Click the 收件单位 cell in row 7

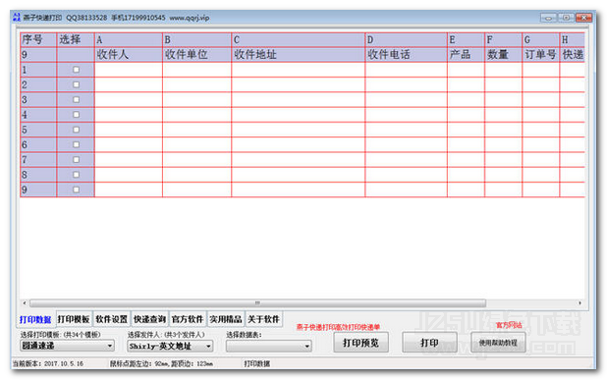[x=197, y=160]
